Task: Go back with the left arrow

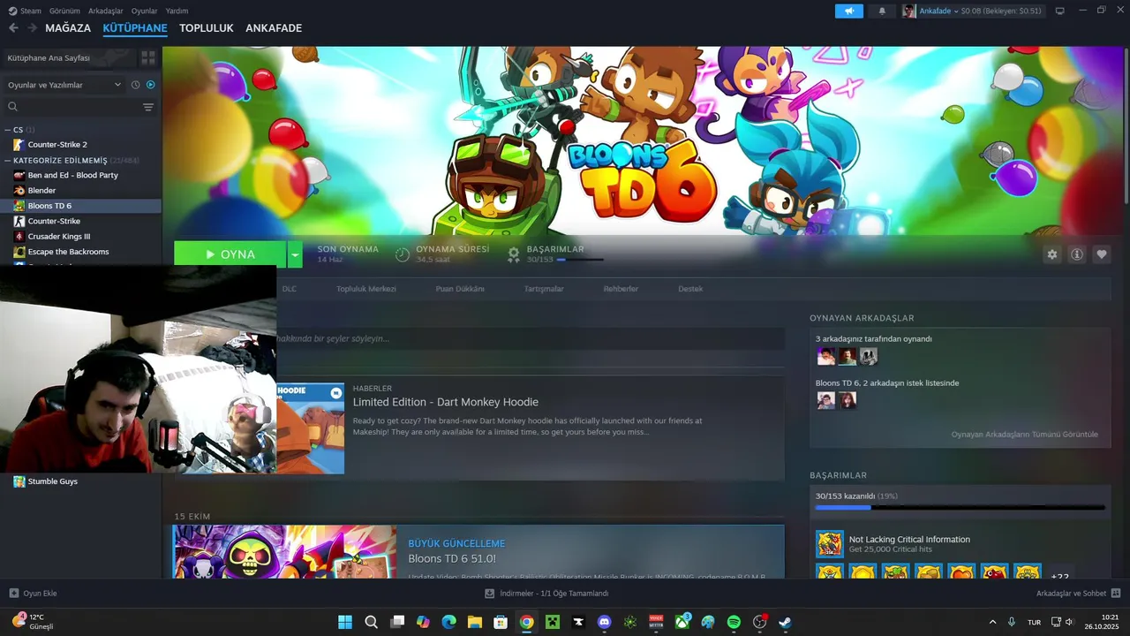Action: point(13,28)
